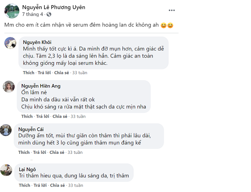
Task: Click the post author name Nguyễn Lê Phương Uyên
Action: 54,7
